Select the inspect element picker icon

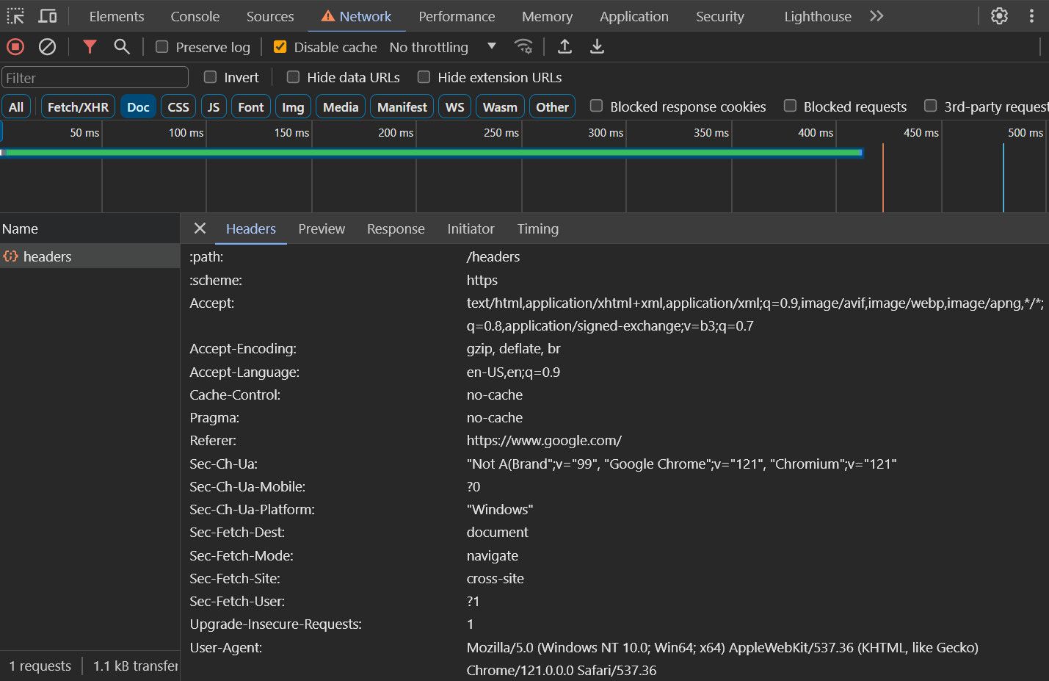[x=15, y=16]
